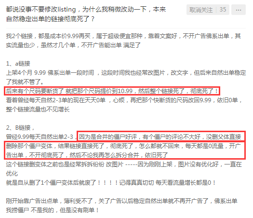
Task: Click the title line mentioning listing
Action: [x=86, y=10]
